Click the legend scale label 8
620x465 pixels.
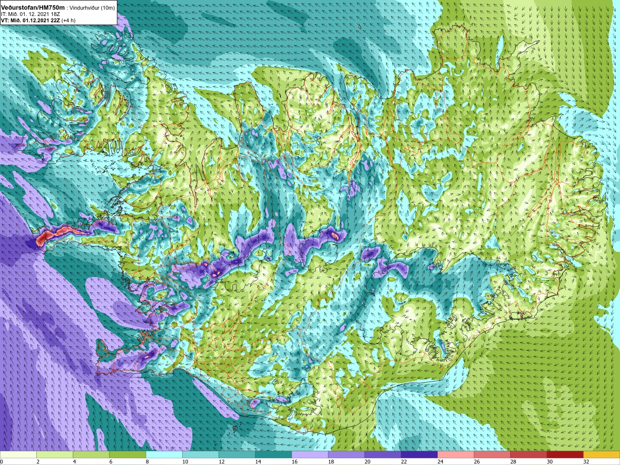[x=147, y=462]
